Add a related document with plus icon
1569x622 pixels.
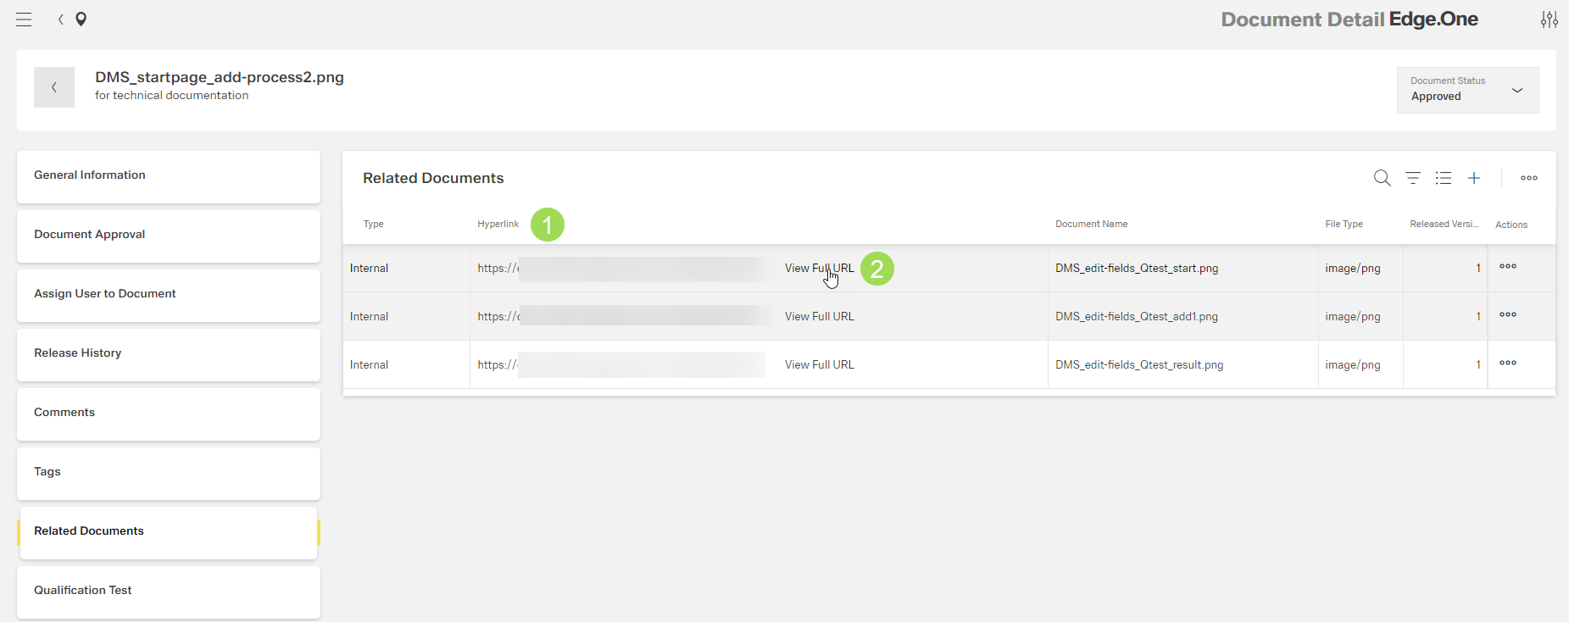(x=1474, y=178)
